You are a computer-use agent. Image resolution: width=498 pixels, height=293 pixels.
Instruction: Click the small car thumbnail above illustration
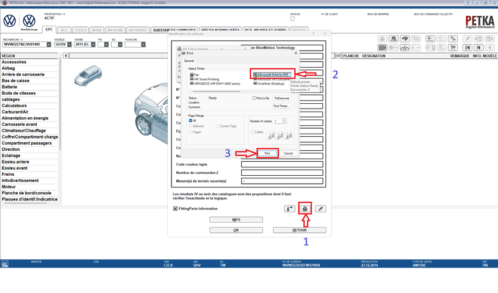[x=88, y=76]
